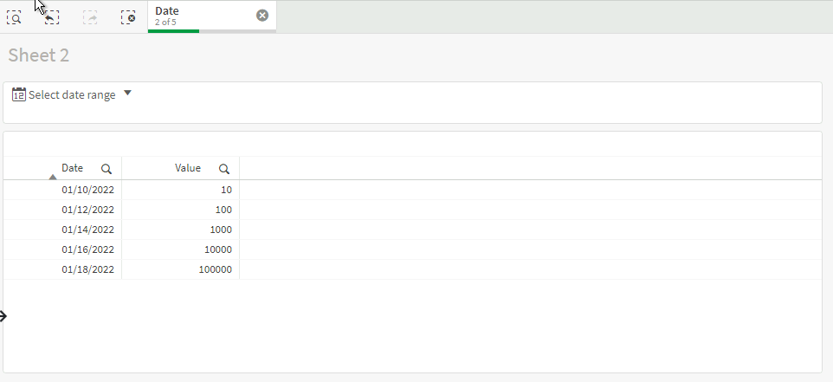Search within the Date column
This screenshot has height=382, width=833.
[107, 169]
